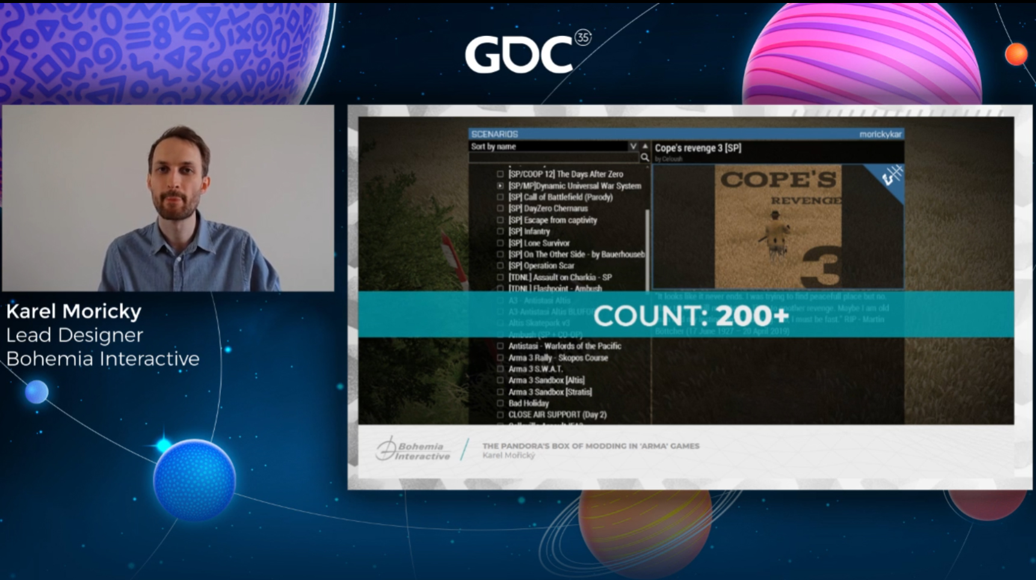
Task: Check the Lone Survivor checkbox
Action: (500, 243)
